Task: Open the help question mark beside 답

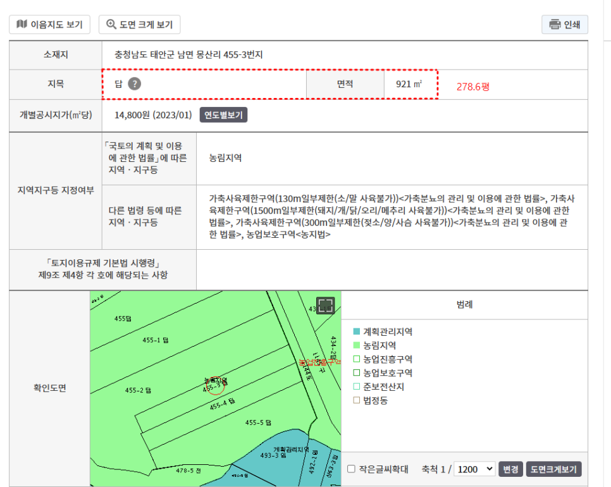Action: pos(134,84)
